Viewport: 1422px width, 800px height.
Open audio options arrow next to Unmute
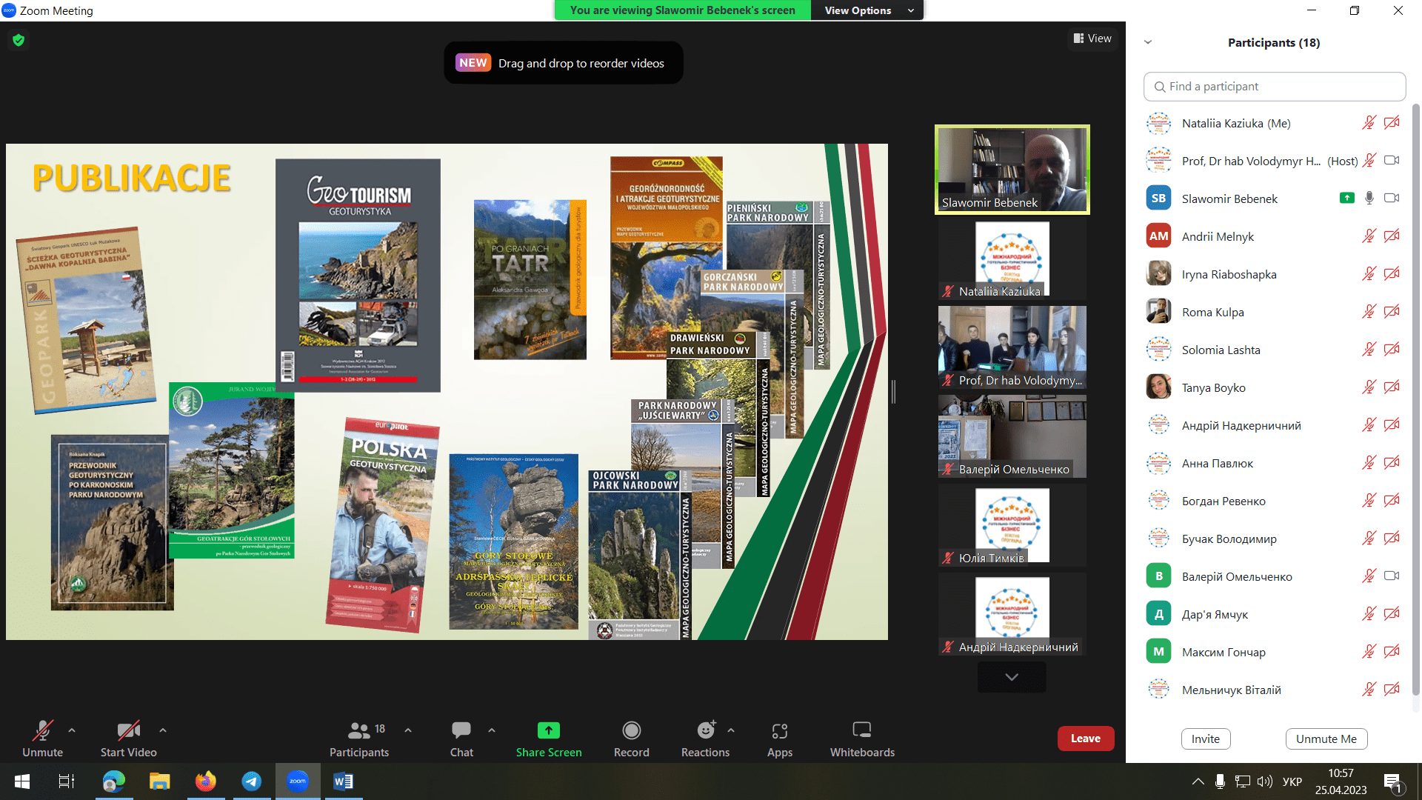tap(72, 730)
